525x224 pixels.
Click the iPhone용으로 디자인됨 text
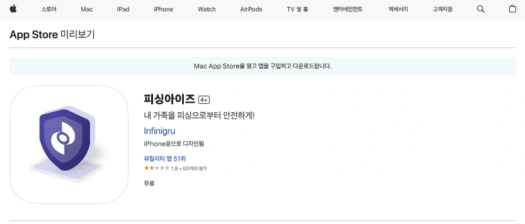(174, 144)
